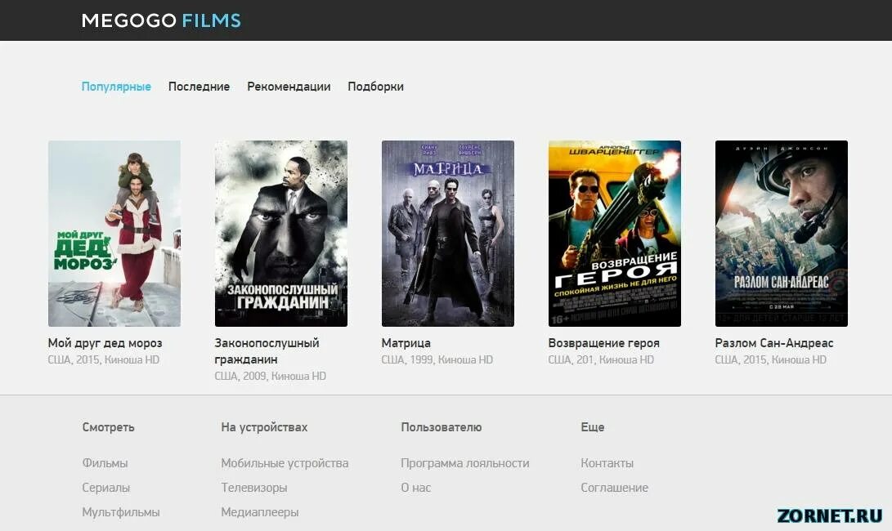Open the zornet.ru watermark link

coord(829,515)
